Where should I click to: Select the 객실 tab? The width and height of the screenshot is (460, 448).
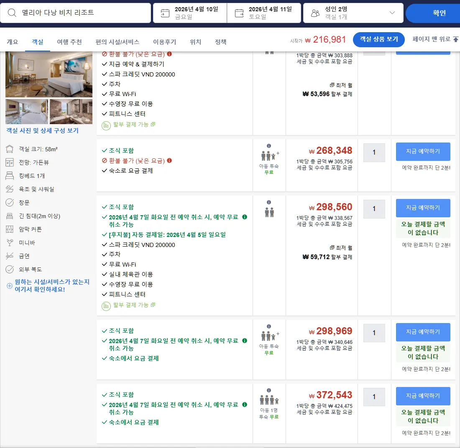coord(38,42)
